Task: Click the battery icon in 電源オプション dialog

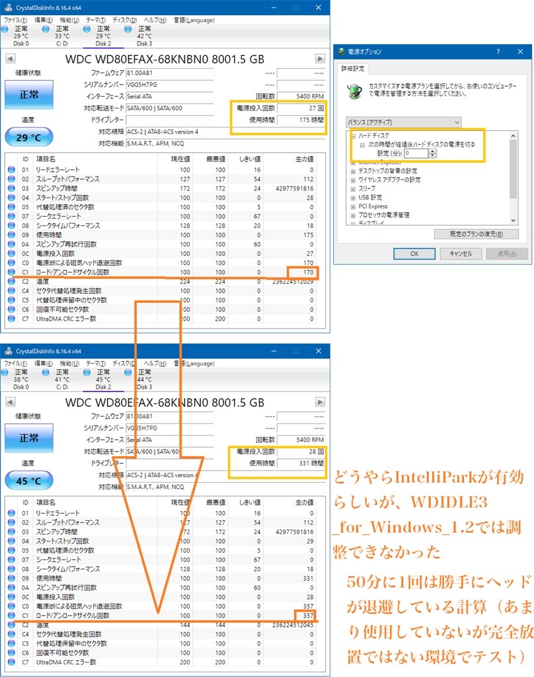Action: point(355,91)
